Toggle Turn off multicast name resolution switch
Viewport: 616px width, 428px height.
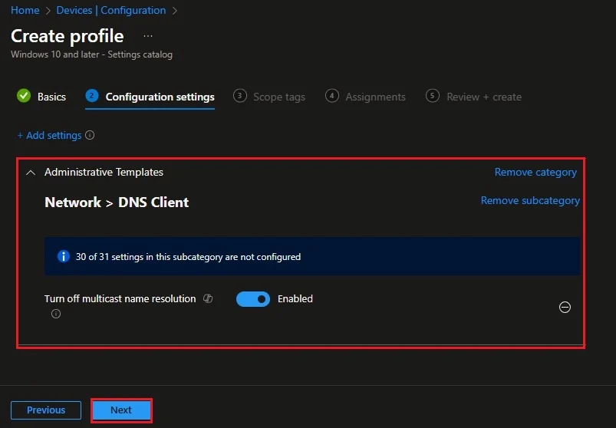(x=253, y=299)
